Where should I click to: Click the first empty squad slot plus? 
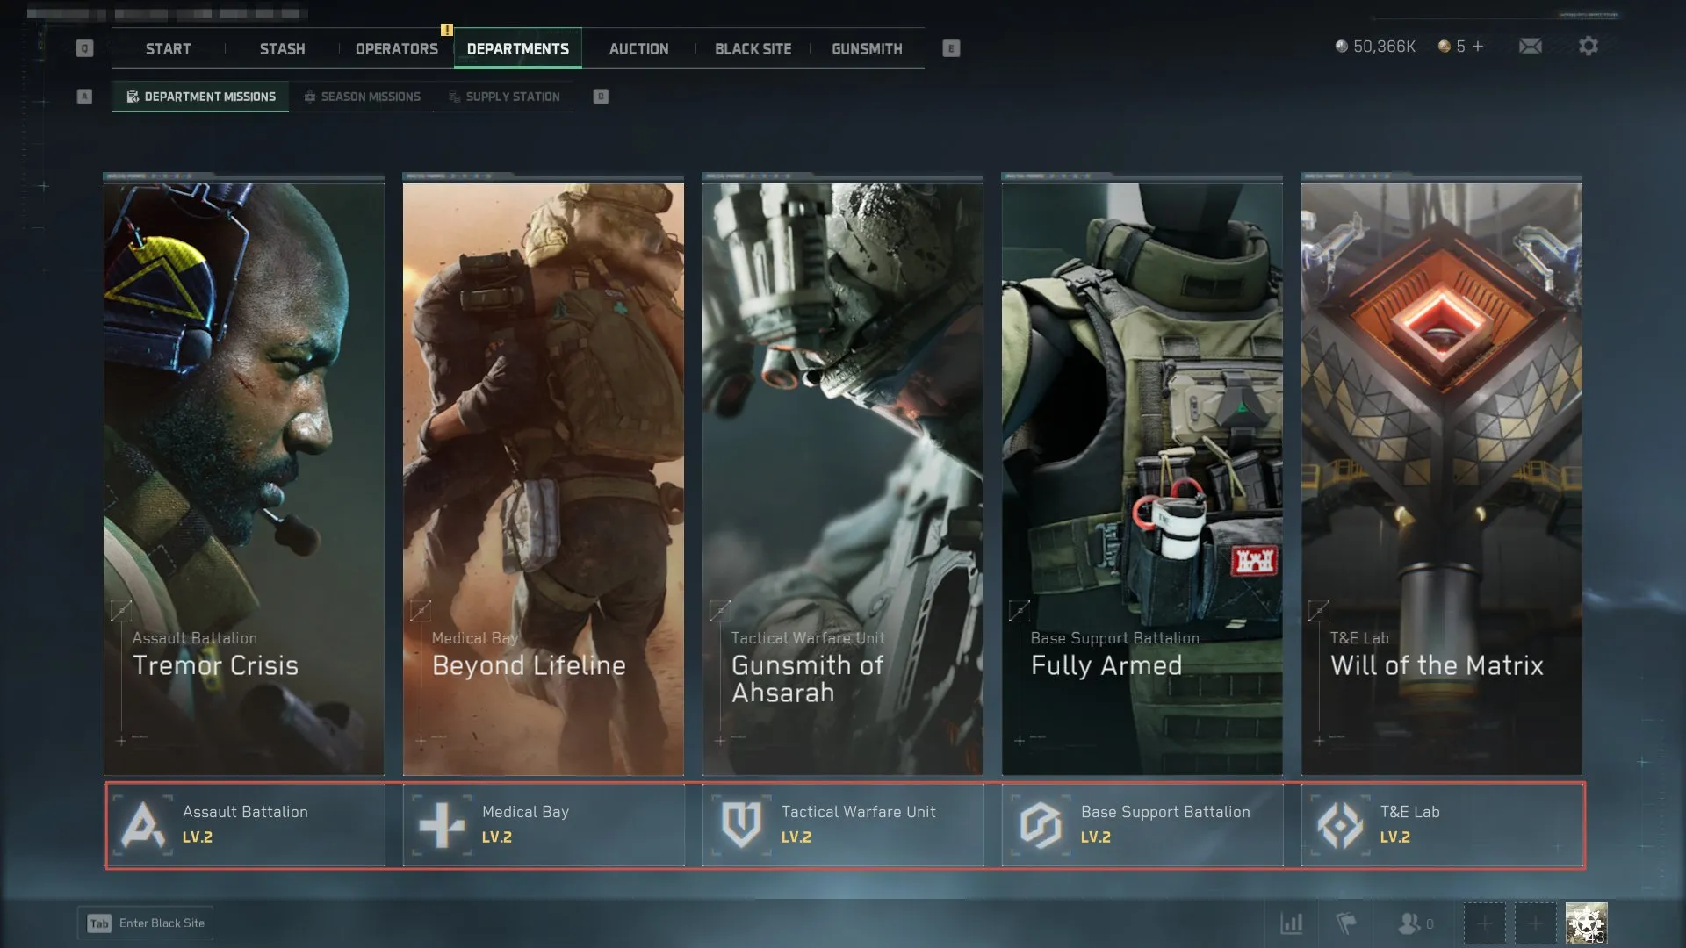pos(1484,923)
